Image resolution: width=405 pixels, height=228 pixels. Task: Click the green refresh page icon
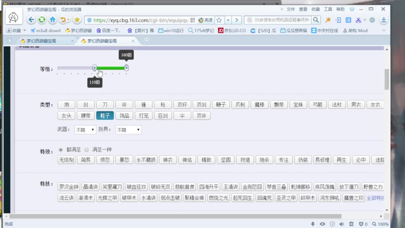pos(42,20)
